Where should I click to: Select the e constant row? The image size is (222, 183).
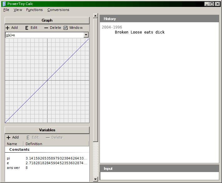[x=47, y=163]
